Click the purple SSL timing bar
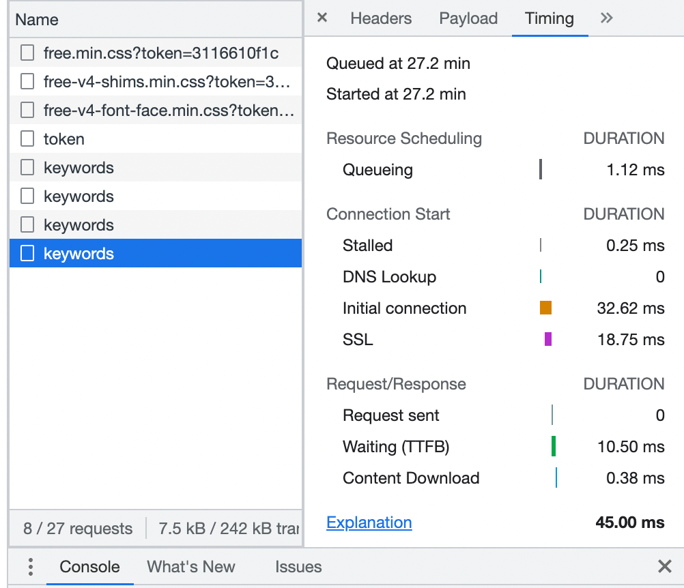 548,340
